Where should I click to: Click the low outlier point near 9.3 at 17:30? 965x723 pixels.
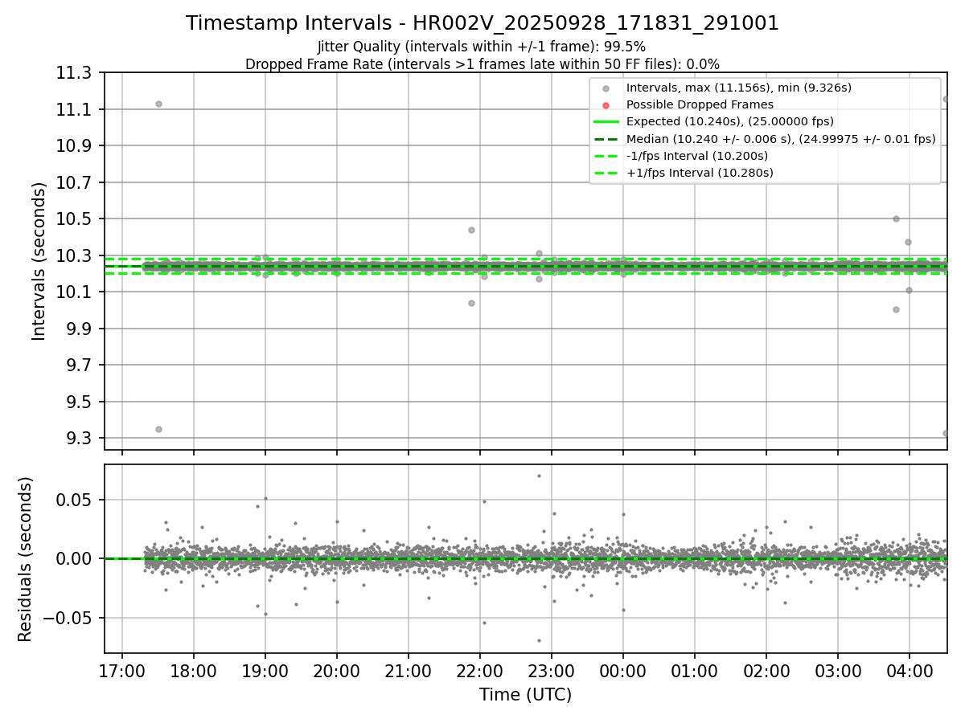(x=158, y=429)
